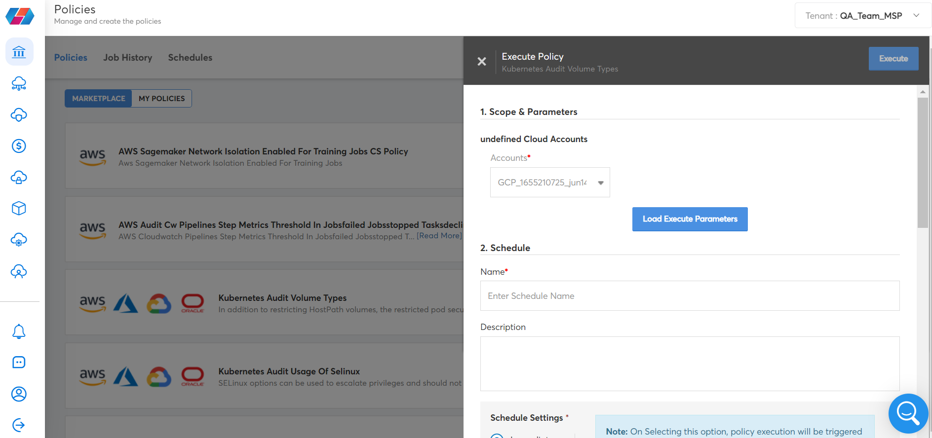The width and height of the screenshot is (932, 438).
Task: Click the '2. Schedule' heading
Action: [505, 248]
